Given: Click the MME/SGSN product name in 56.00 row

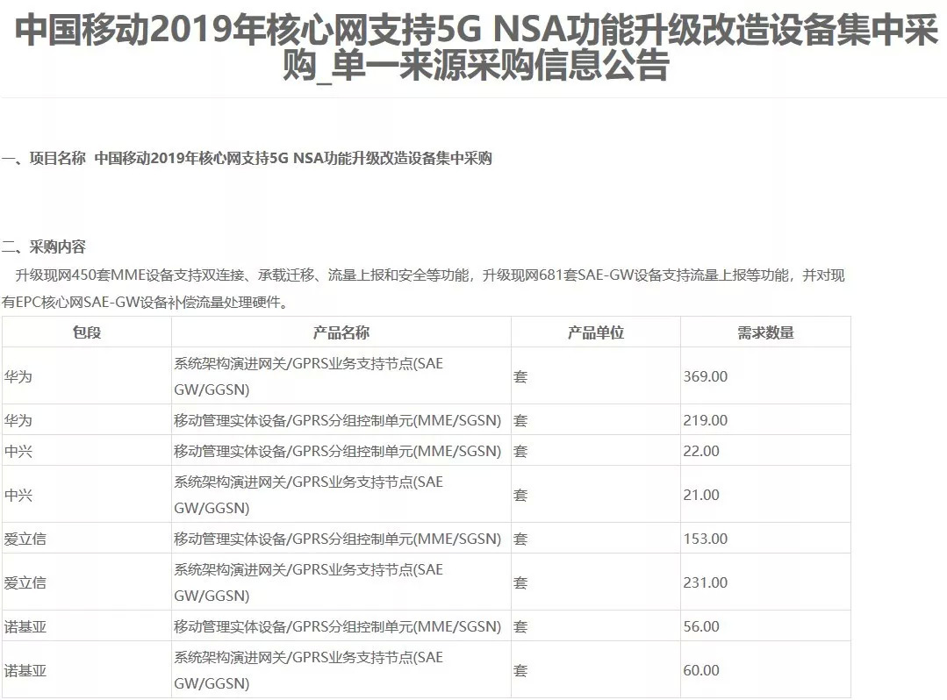Looking at the screenshot, I should coord(338,626).
